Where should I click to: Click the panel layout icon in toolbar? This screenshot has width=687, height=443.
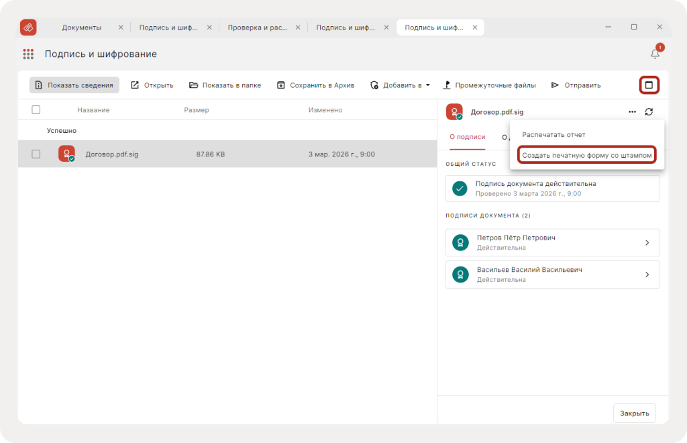[649, 85]
